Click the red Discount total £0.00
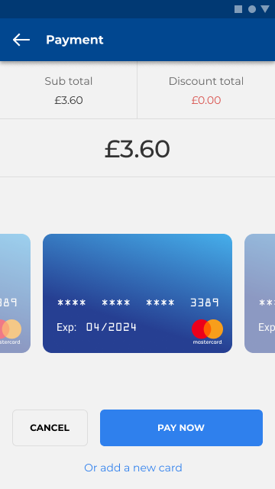The width and height of the screenshot is (275, 489). (x=206, y=100)
